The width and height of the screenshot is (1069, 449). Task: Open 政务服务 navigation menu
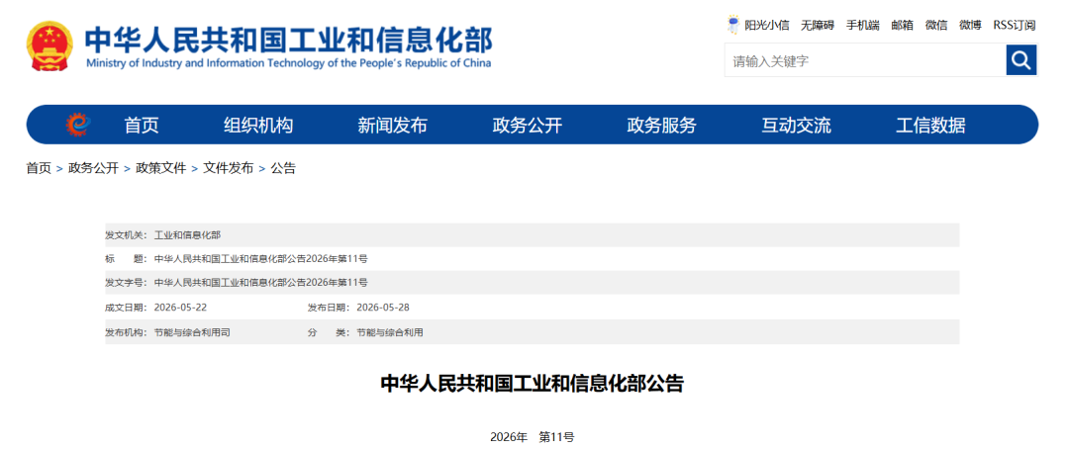(x=661, y=126)
